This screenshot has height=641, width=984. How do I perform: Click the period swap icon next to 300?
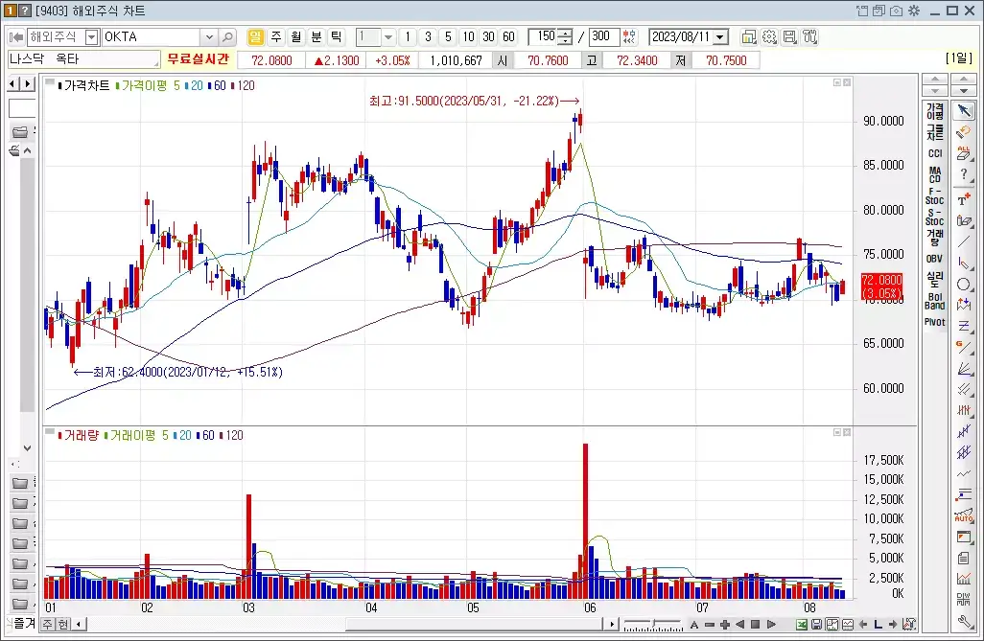pos(629,37)
